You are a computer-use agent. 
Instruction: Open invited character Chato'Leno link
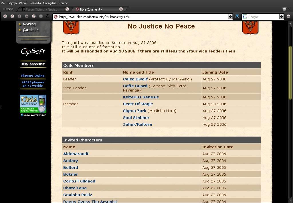coord(75,188)
